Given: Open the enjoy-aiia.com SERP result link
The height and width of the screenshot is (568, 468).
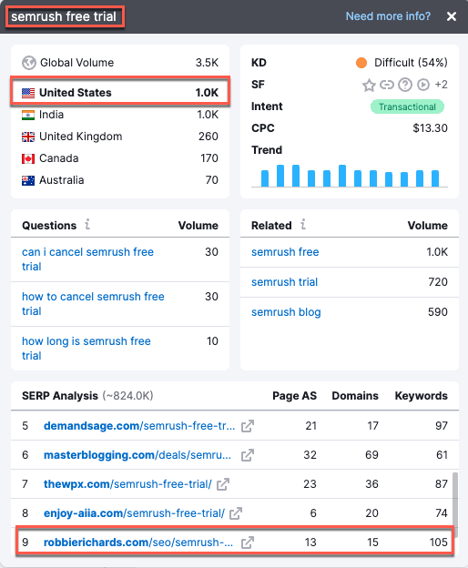Looking at the screenshot, I should (134, 513).
